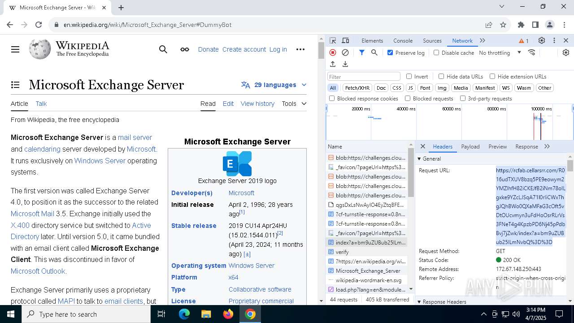Click the network Filter text field
This screenshot has width=574, height=323.
pyautogui.click(x=364, y=76)
